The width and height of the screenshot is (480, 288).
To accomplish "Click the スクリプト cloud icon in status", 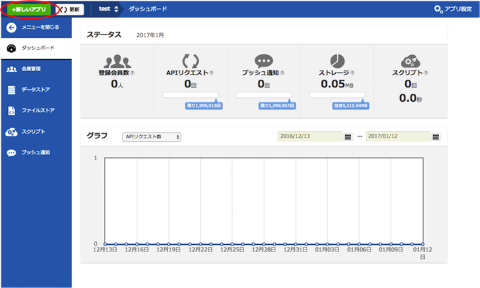I will click(411, 61).
